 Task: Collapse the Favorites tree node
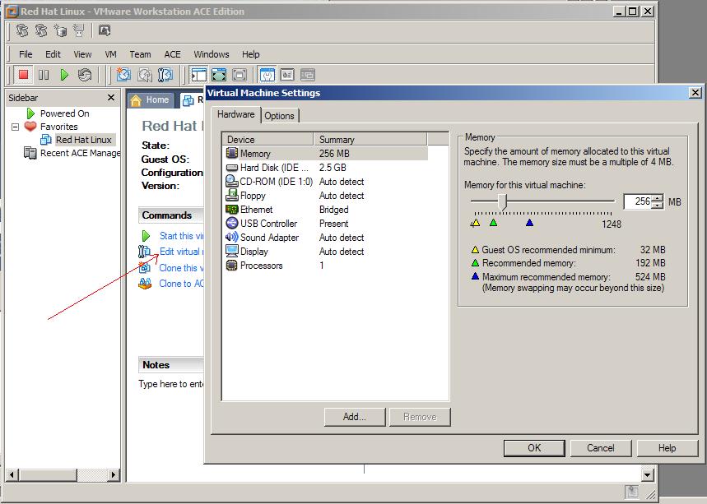15,127
